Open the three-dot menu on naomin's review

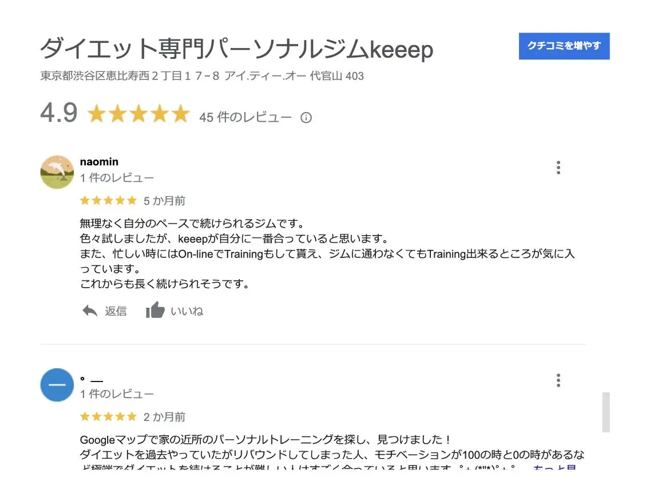(558, 168)
